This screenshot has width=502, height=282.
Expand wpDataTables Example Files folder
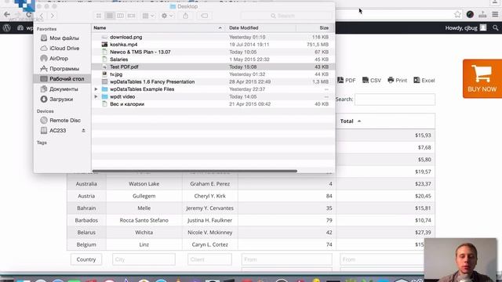tap(96, 89)
